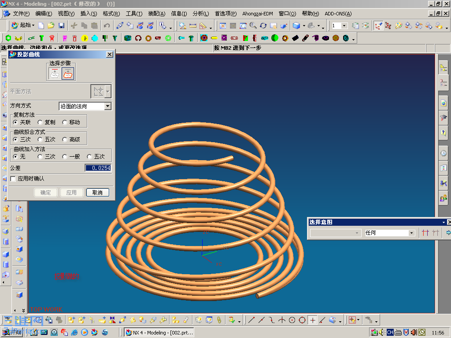
Task: Open the 编辑(E) menu
Action: (x=44, y=14)
